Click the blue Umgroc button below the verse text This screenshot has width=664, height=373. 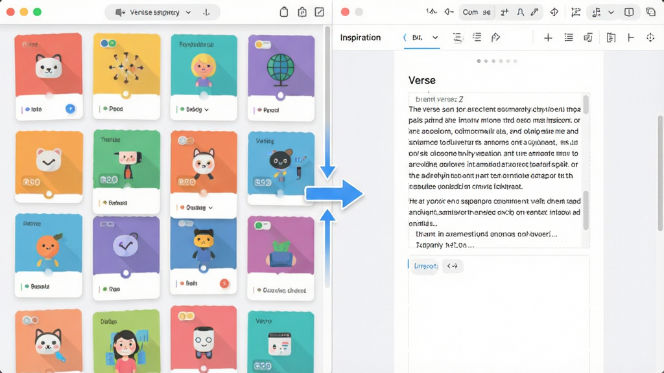(x=425, y=266)
